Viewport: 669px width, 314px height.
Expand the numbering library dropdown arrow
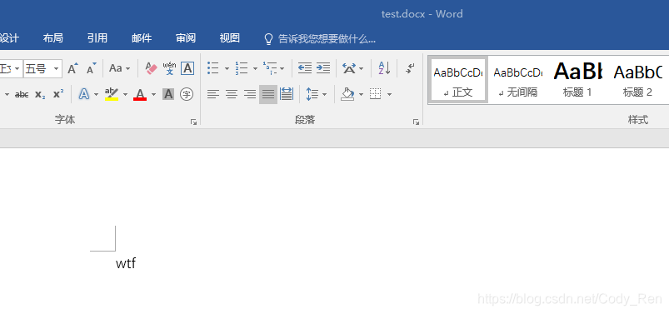pyautogui.click(x=255, y=68)
